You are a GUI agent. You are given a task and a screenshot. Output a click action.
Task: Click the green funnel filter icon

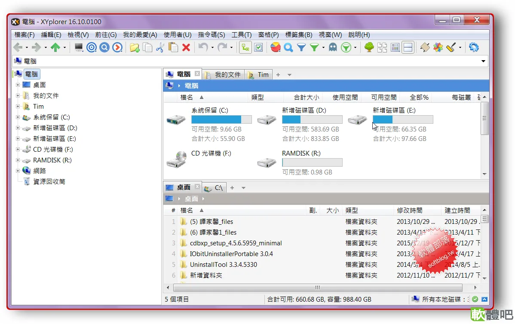coord(314,48)
